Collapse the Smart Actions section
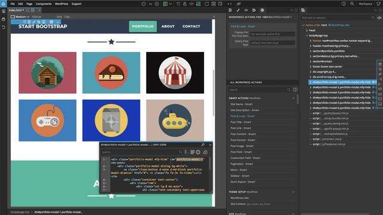This screenshot has width=383, height=215. 293,98
